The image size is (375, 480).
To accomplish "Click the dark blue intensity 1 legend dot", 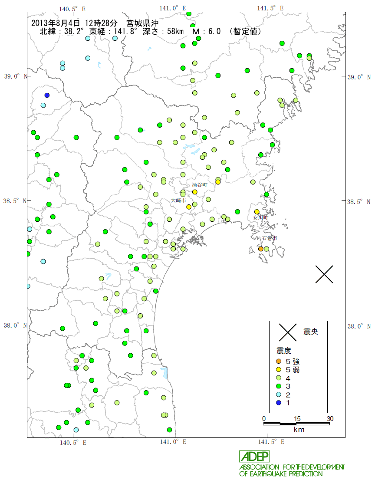I will point(279,403).
